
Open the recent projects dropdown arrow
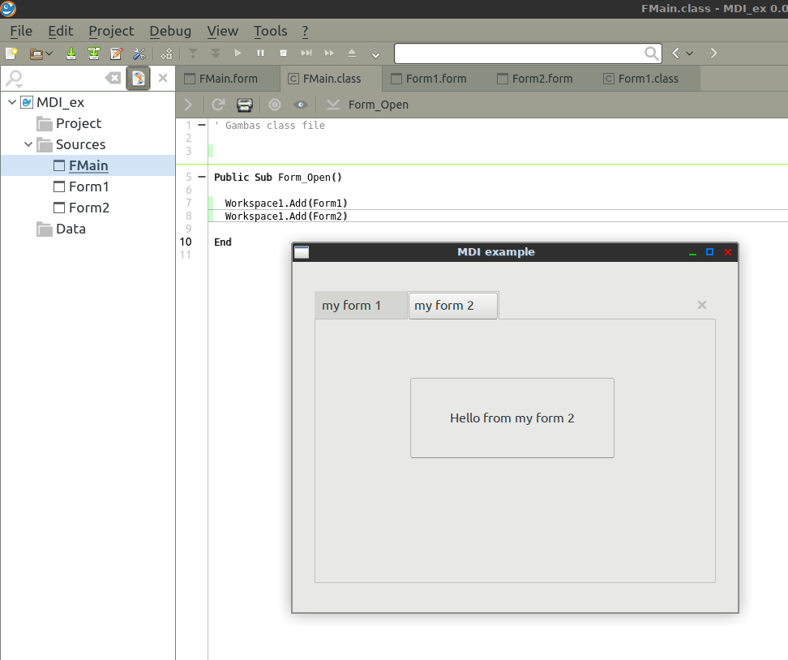49,54
